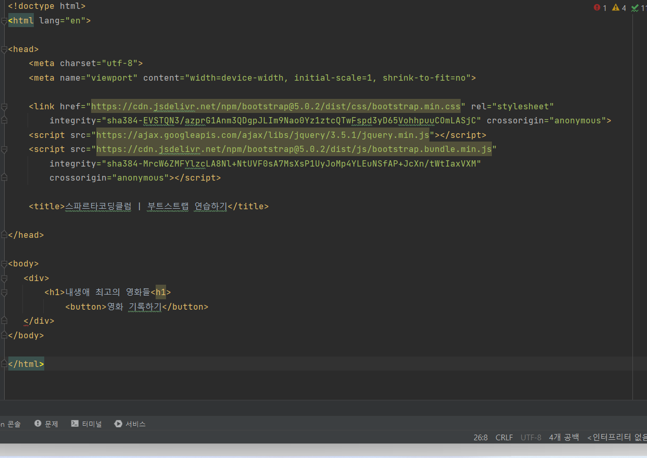Click the sha384-EVSTQN3 integrity value
The image size is (647, 458).
click(291, 121)
